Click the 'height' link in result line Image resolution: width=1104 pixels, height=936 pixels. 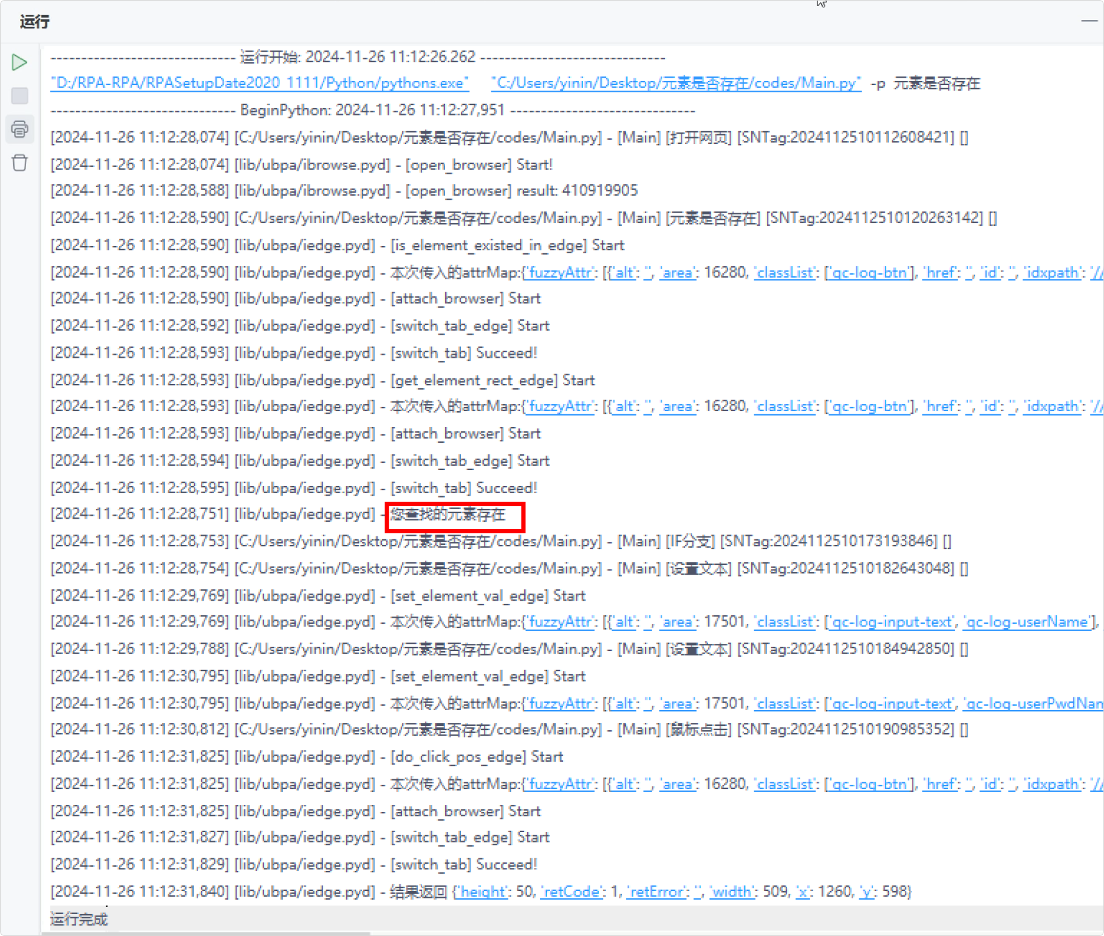[482, 892]
